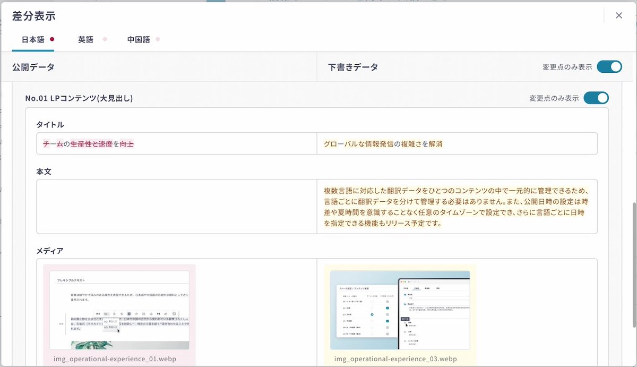Image resolution: width=637 pixels, height=367 pixels.
Task: Click the file name img_operational-experience_03.webp
Action: pos(395,359)
